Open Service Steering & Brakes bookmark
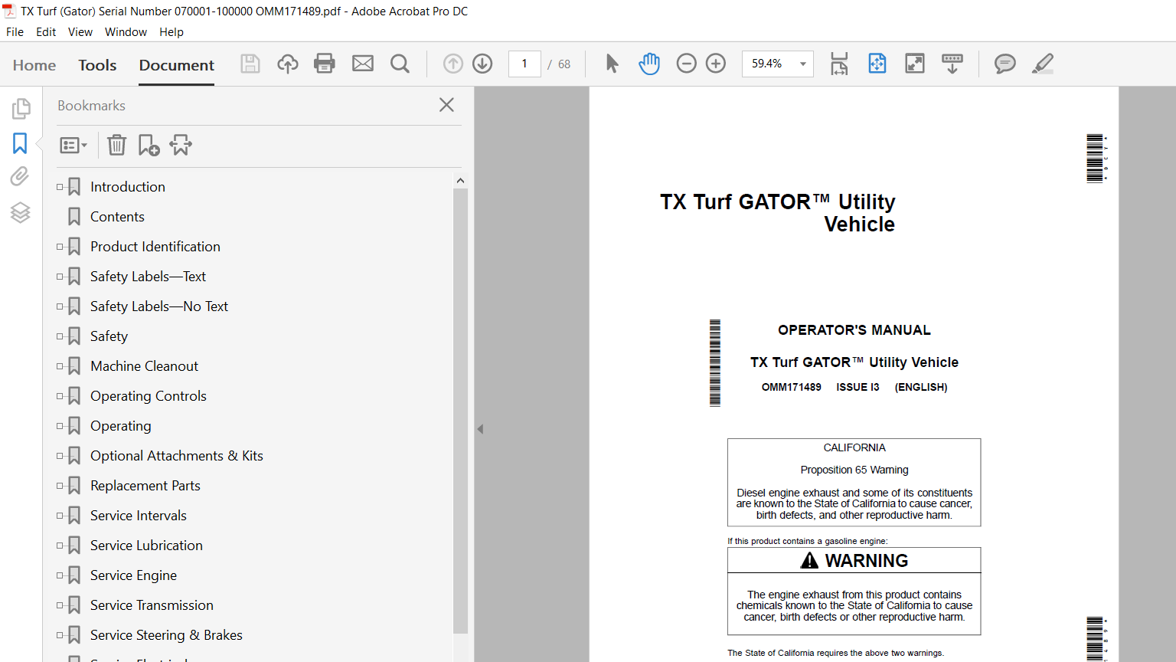The image size is (1176, 662). tap(166, 635)
